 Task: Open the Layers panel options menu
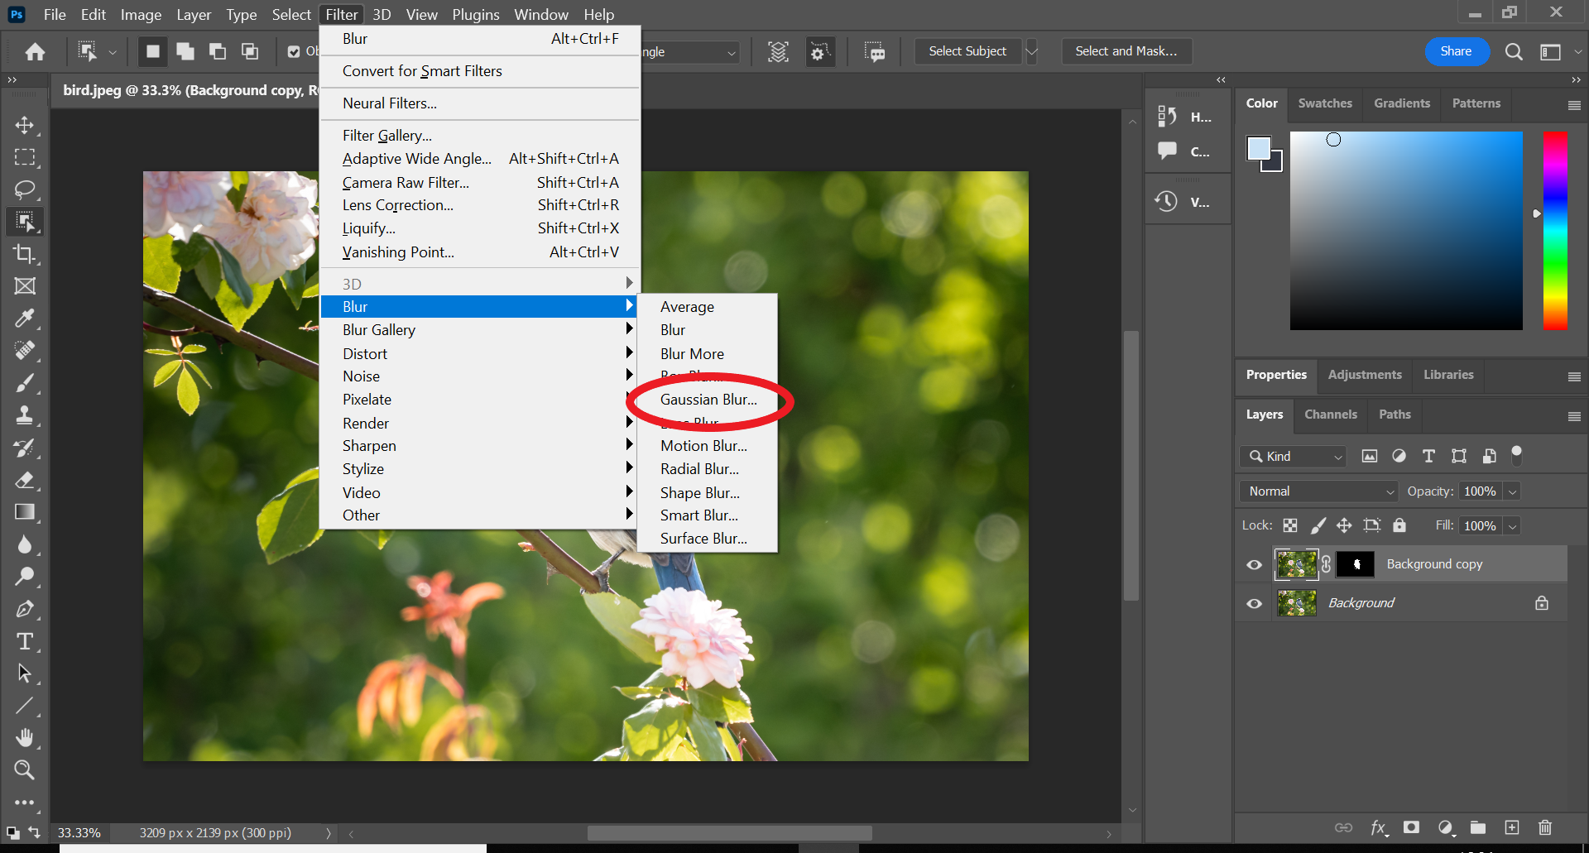point(1574,416)
